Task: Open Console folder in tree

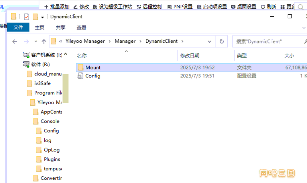Action: coord(46,121)
